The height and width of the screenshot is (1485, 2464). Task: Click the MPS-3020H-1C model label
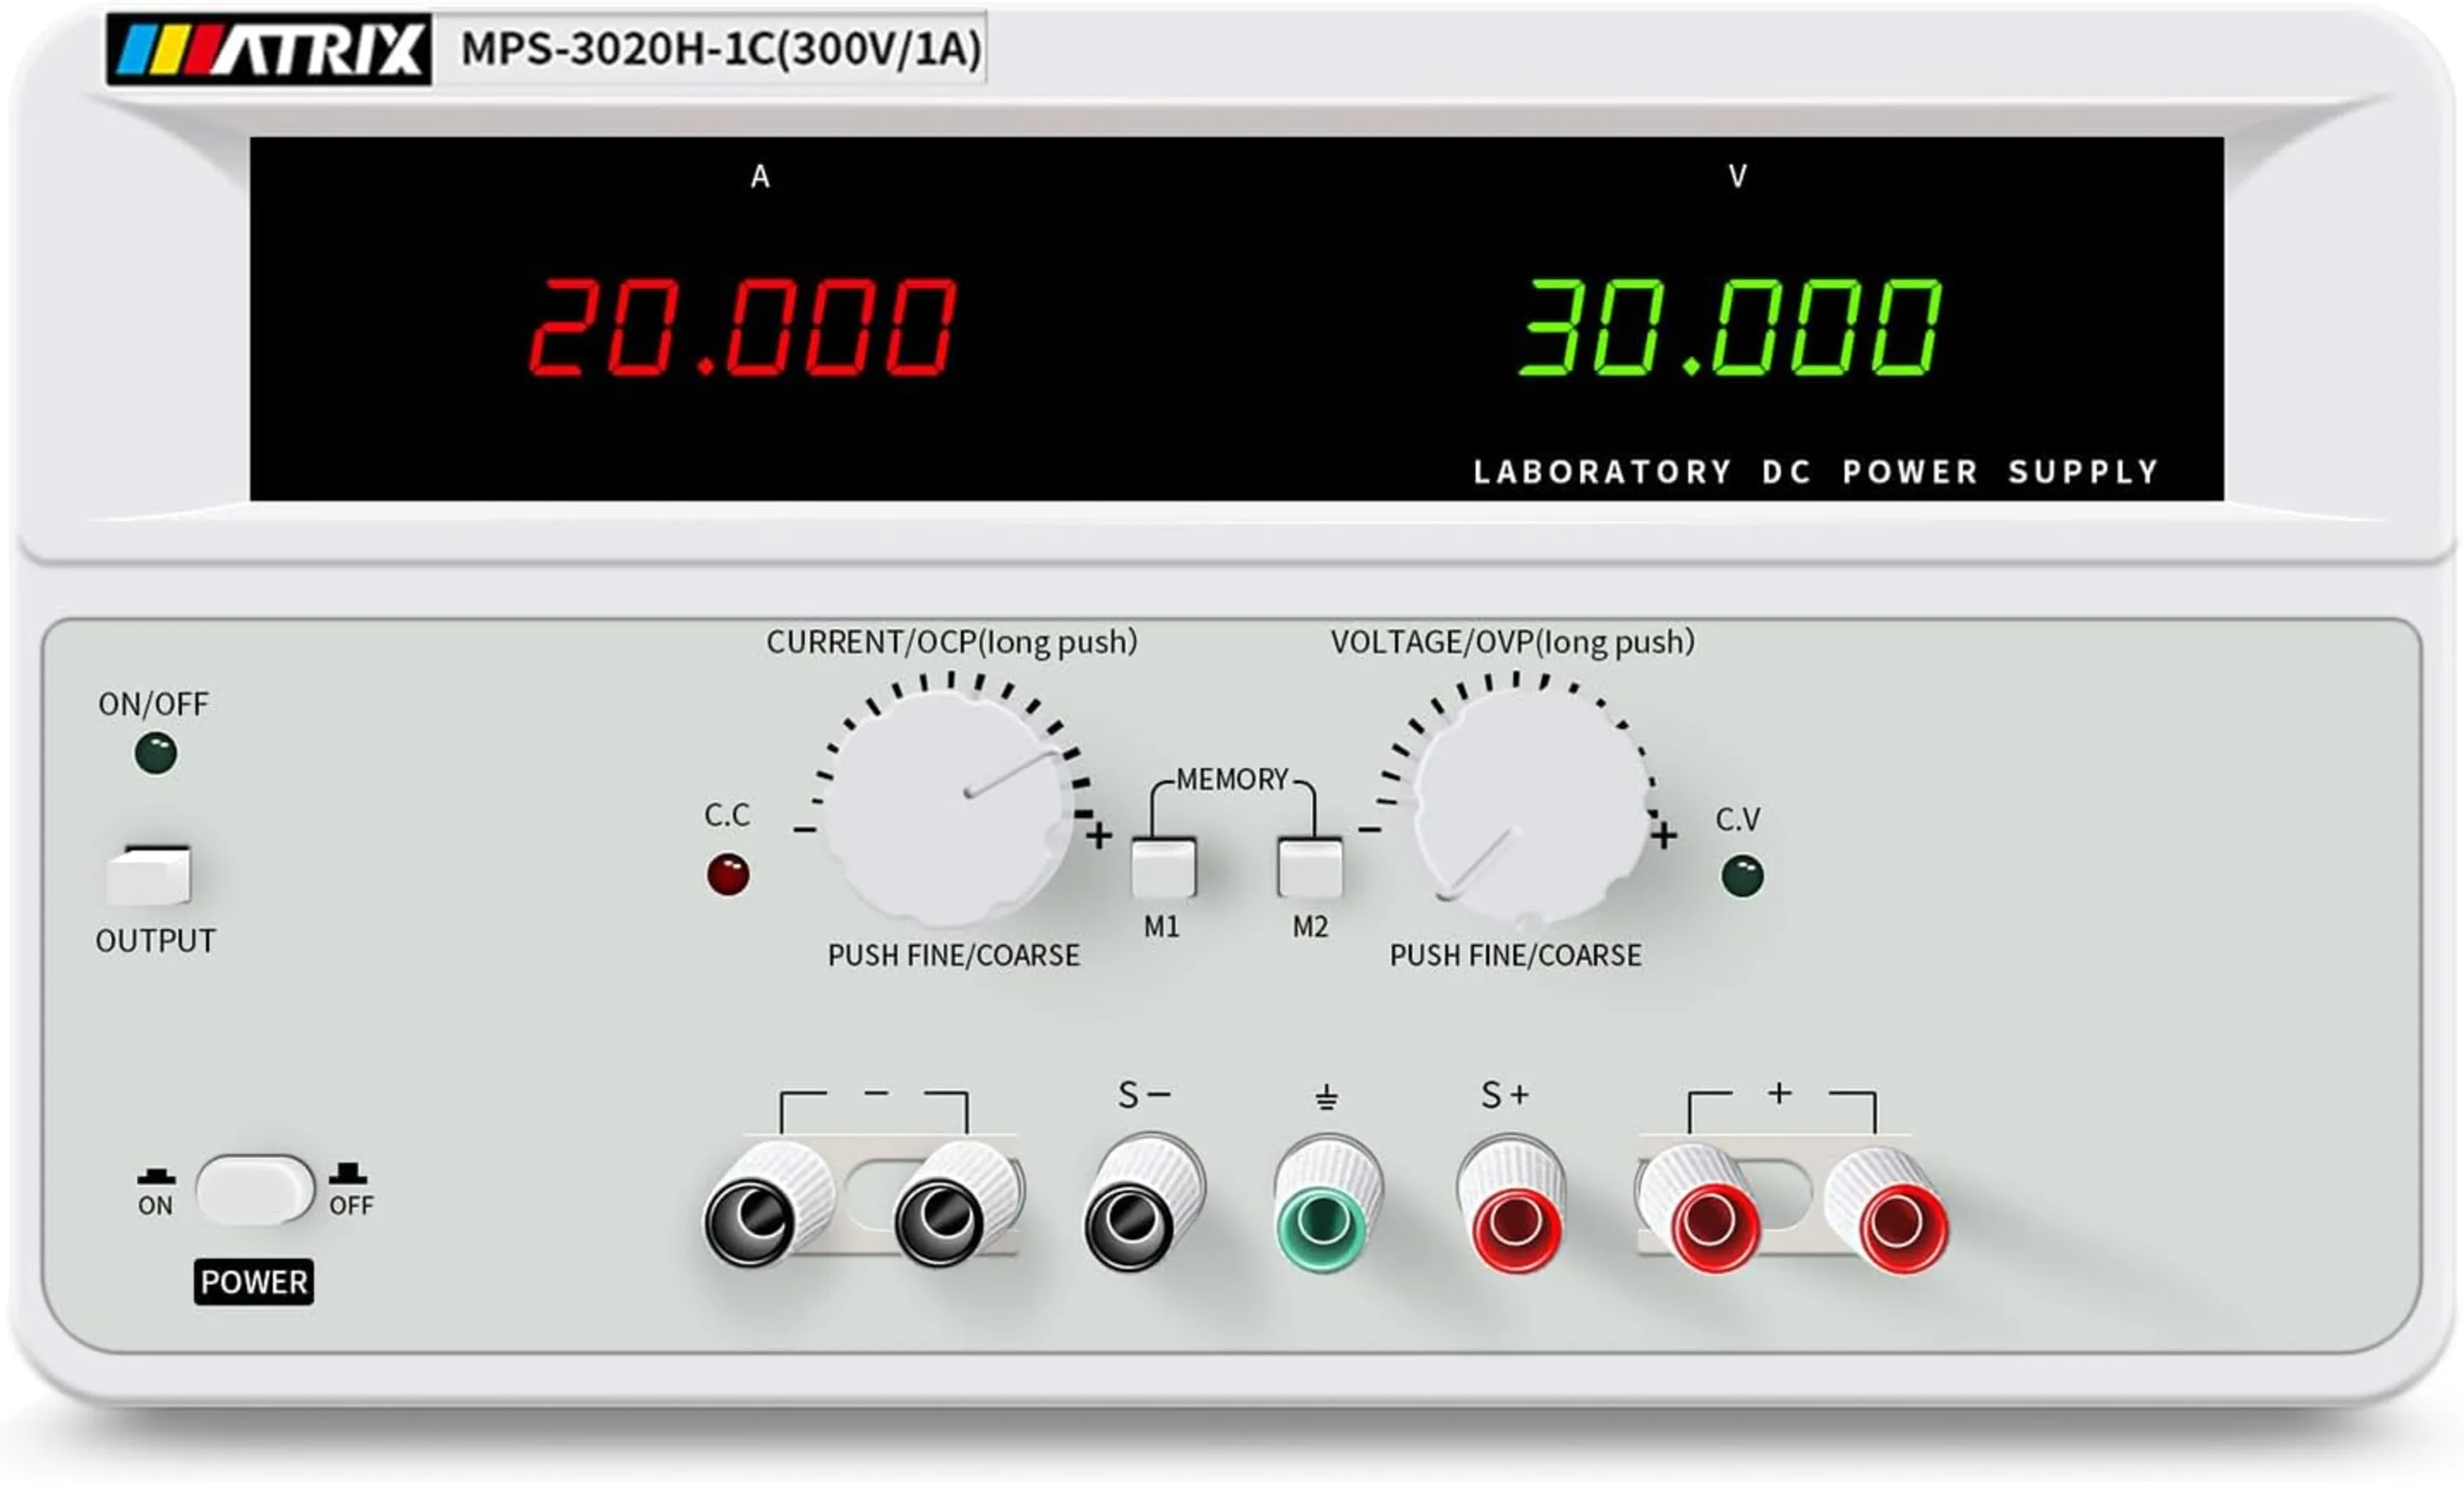click(720, 49)
